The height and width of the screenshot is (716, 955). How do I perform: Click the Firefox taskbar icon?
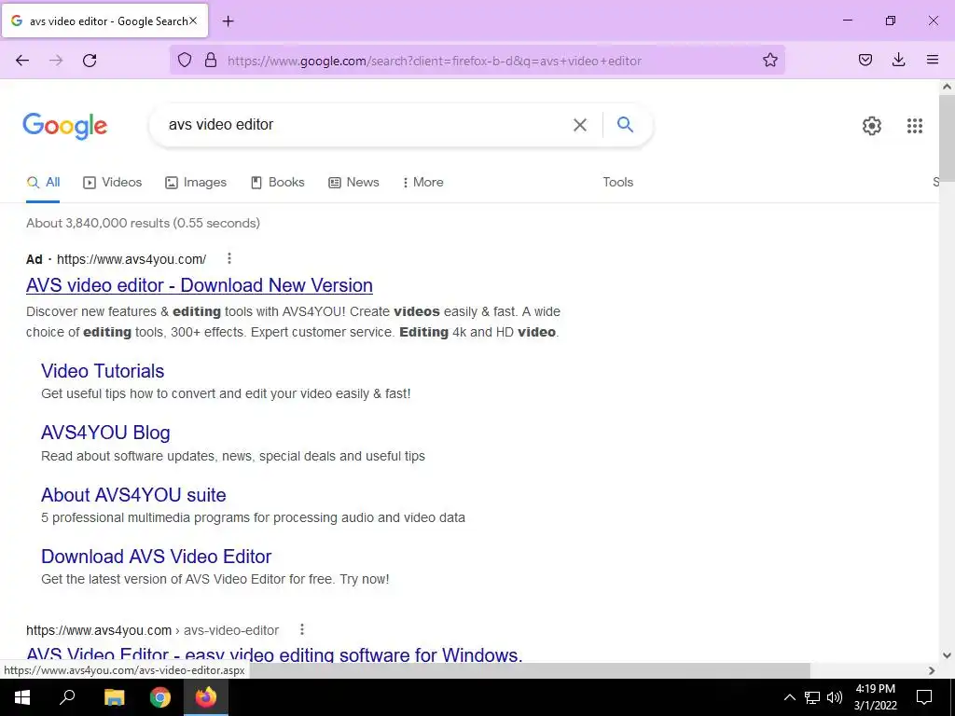point(206,697)
